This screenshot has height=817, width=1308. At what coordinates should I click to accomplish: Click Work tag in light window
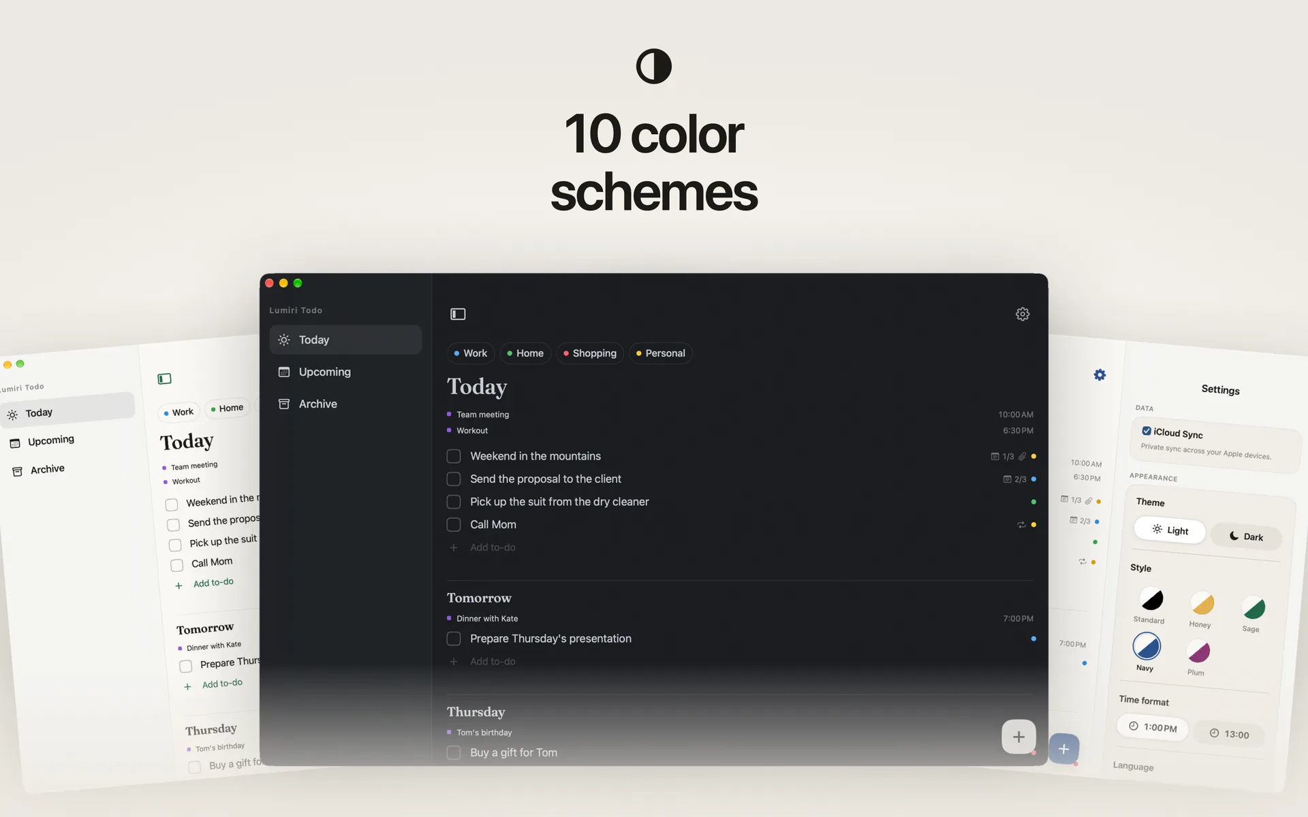pos(178,413)
